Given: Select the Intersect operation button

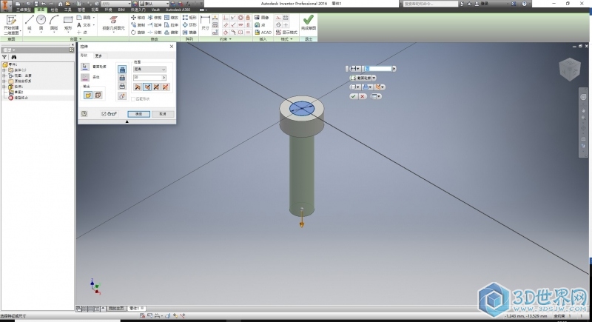Looking at the screenshot, I should (x=122, y=87).
